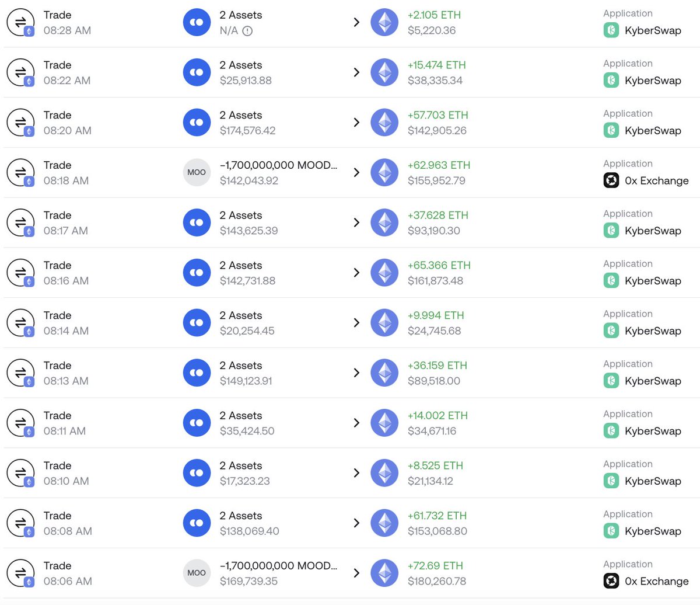Click the MOO icon on the 08:18 AM trade

pyautogui.click(x=197, y=172)
